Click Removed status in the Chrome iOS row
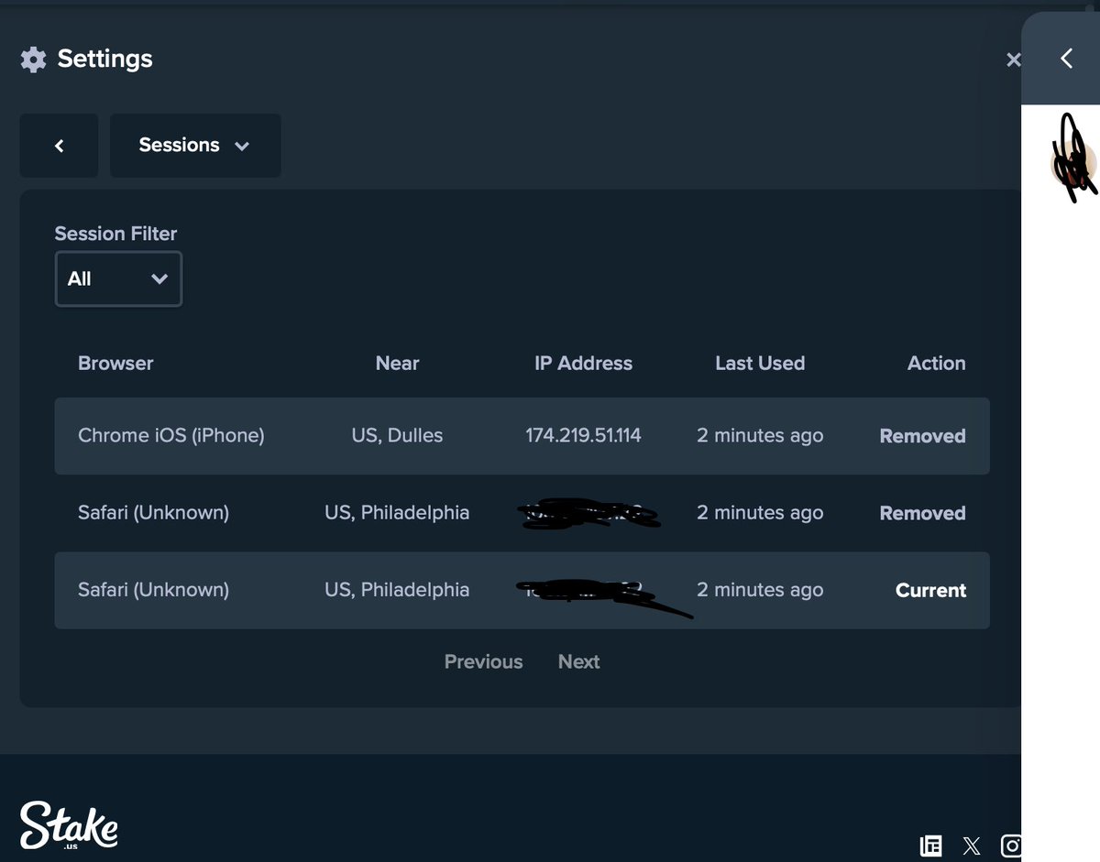 922,436
